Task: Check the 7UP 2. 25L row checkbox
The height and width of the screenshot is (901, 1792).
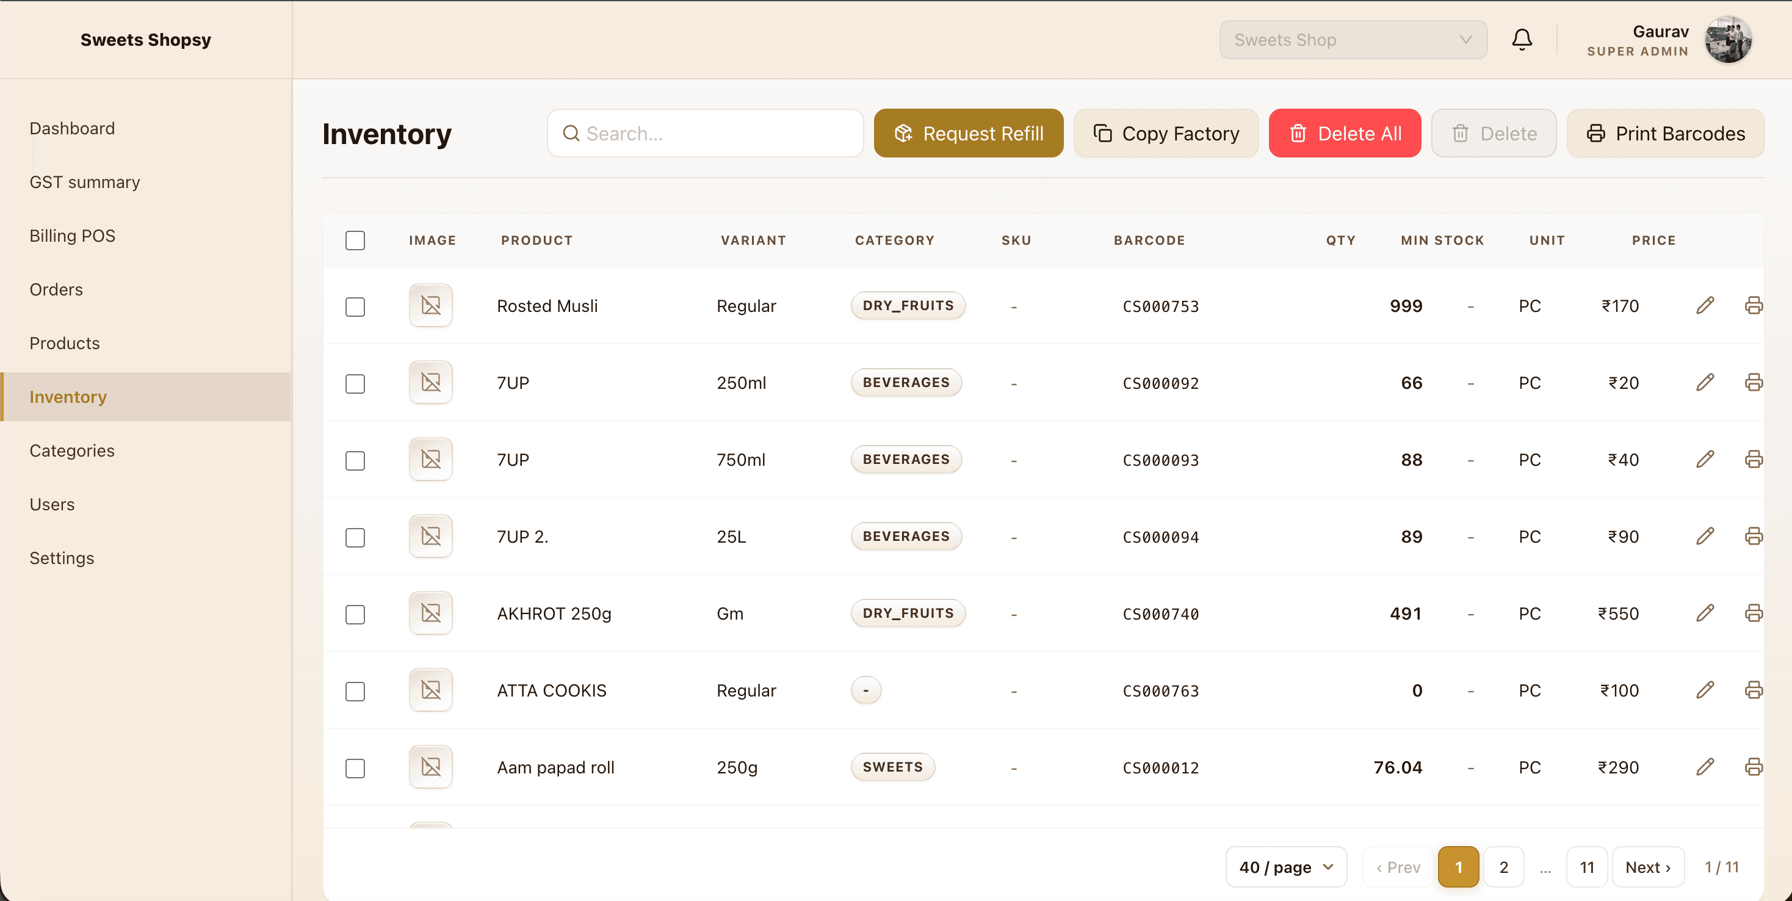Action: pyautogui.click(x=355, y=537)
